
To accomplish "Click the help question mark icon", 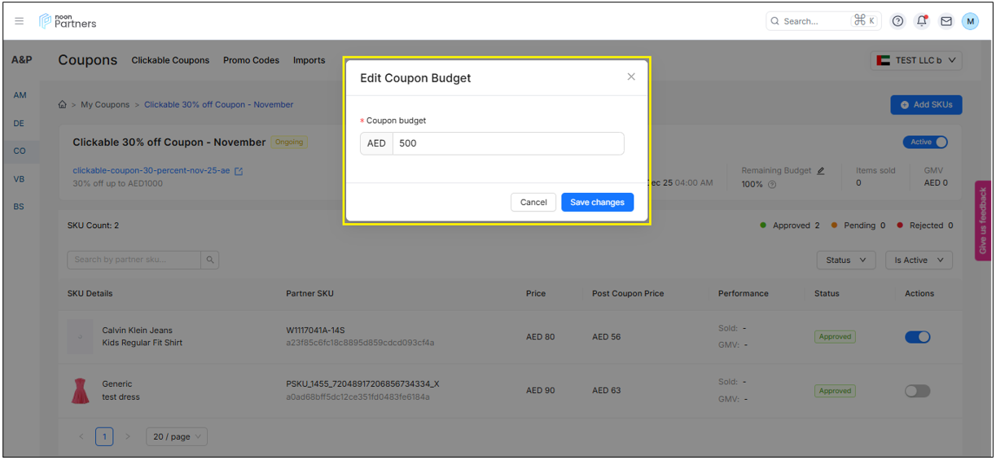I will click(897, 21).
